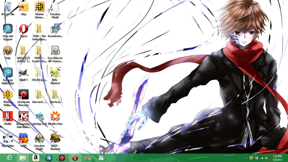
Task: Open the network signal tray icon
Action: [x=262, y=158]
